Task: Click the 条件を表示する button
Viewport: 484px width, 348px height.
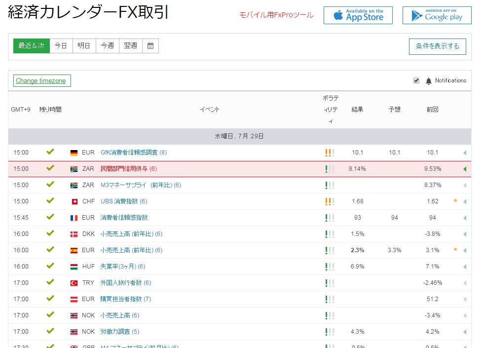Action: pyautogui.click(x=437, y=46)
